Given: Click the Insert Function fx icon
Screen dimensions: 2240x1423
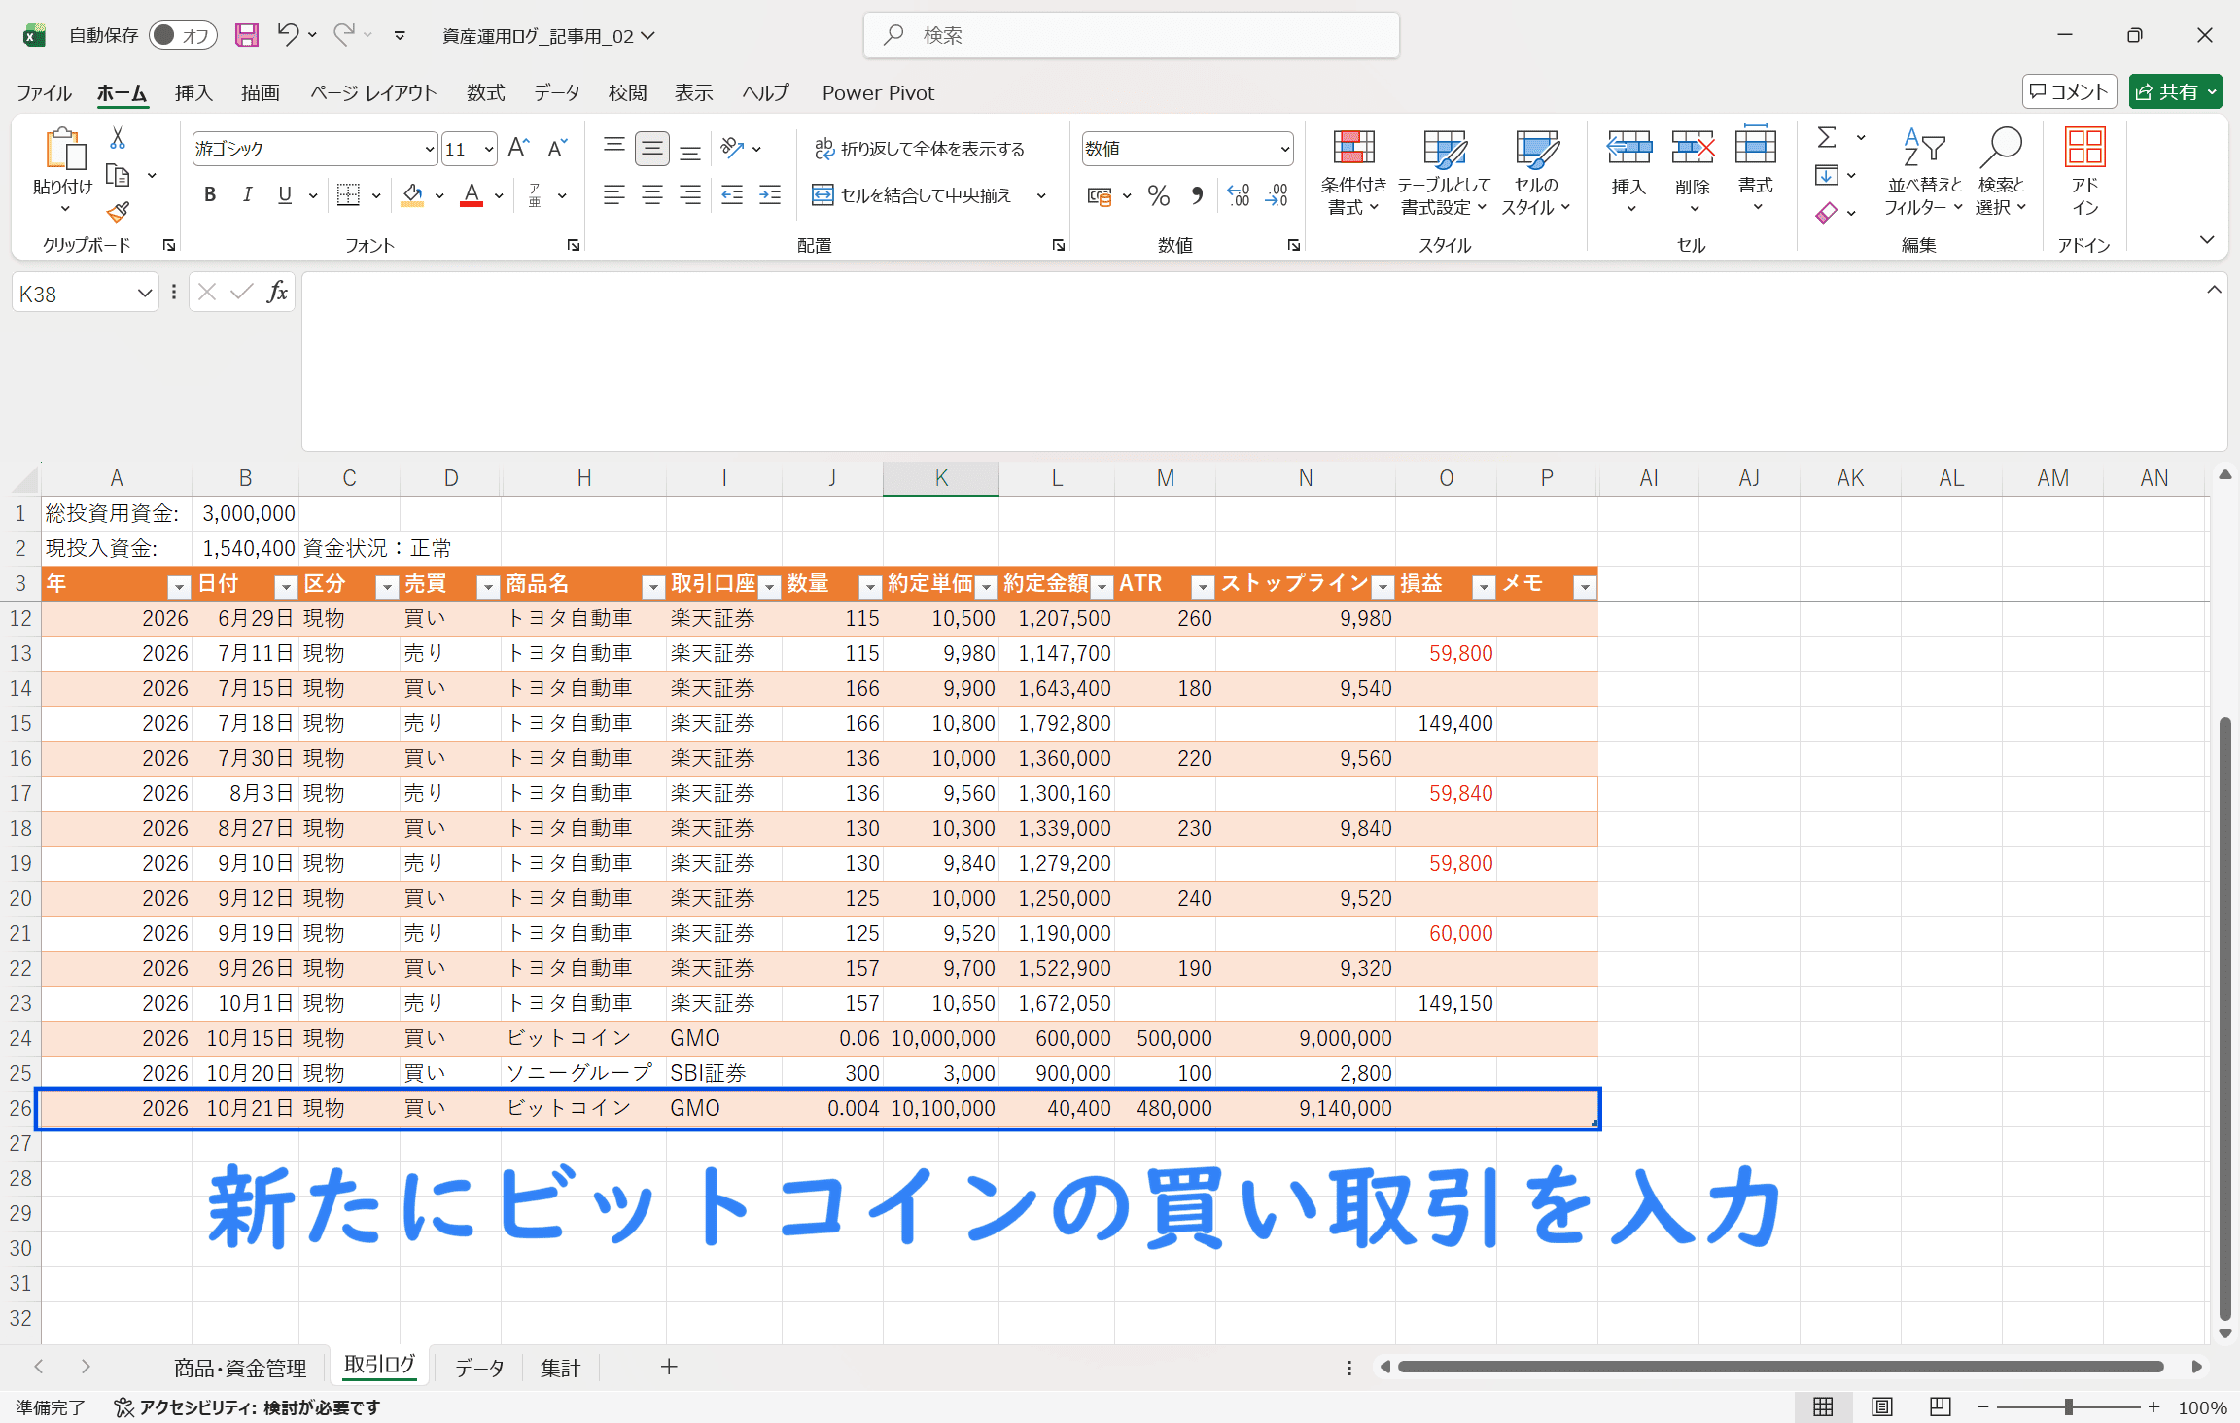Looking at the screenshot, I should point(277,292).
